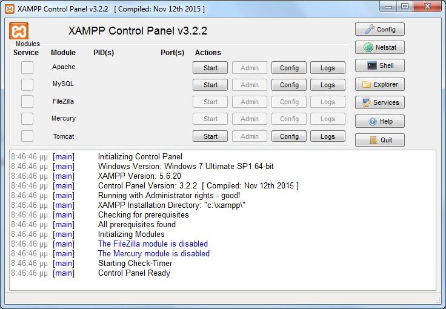Open Shell via the terminal button
This screenshot has height=309, width=446.
(380, 65)
